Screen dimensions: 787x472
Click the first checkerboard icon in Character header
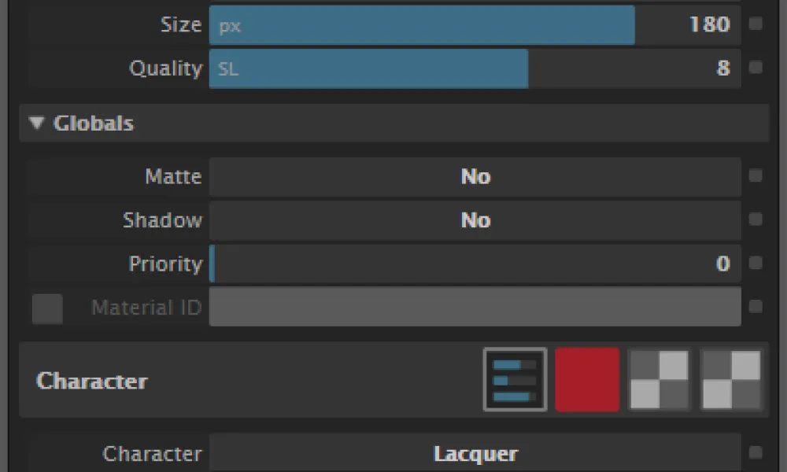[660, 380]
